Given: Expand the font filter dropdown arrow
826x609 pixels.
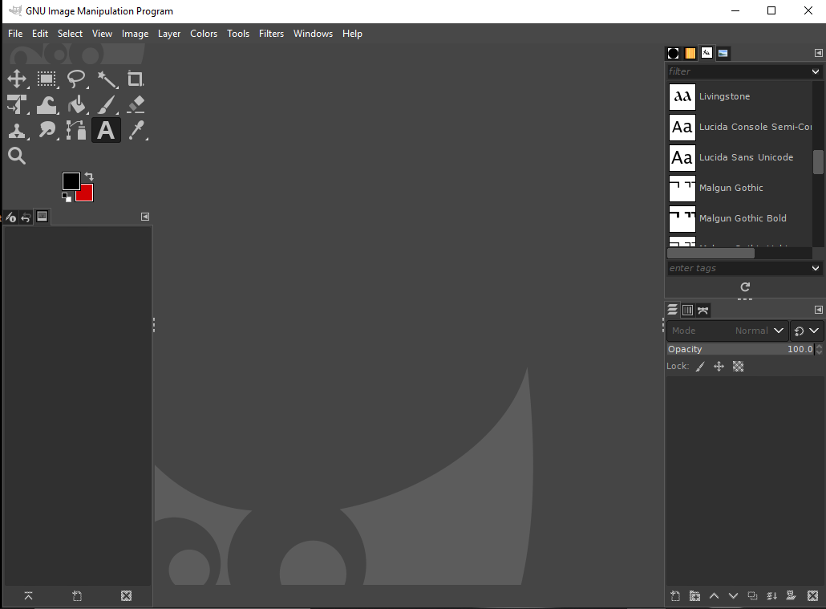Looking at the screenshot, I should tap(816, 71).
